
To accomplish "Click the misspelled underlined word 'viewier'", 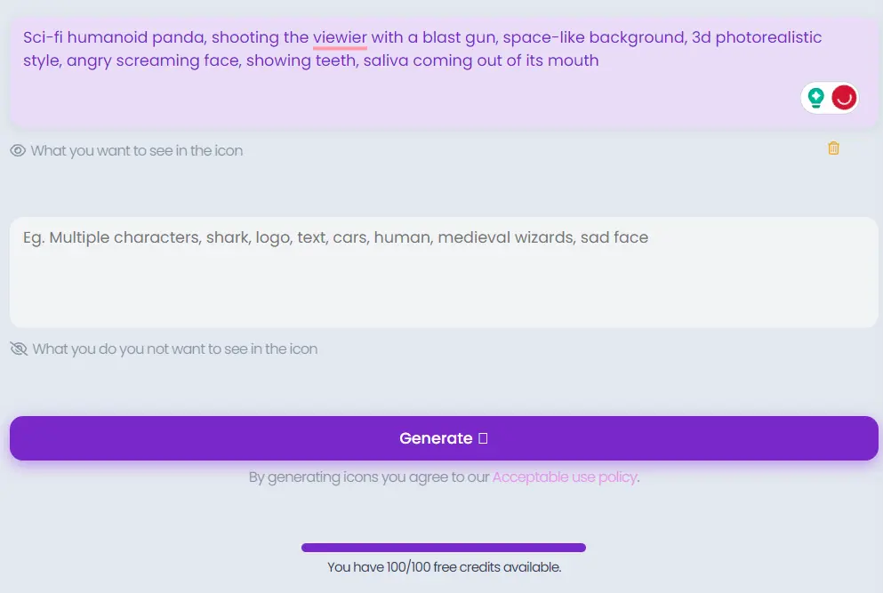I will [340, 37].
